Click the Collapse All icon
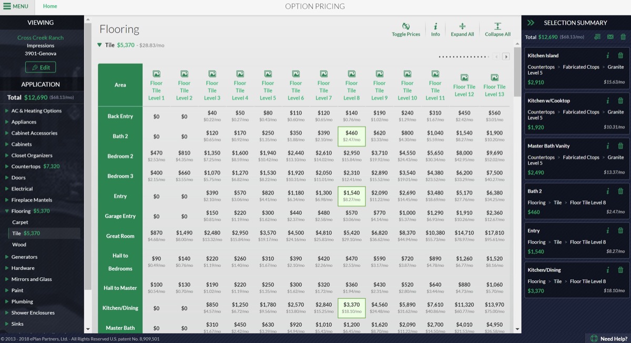This screenshot has height=343, width=631. pyautogui.click(x=497, y=26)
